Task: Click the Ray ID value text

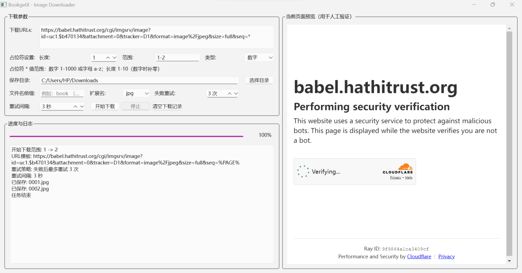Action: coord(405,249)
